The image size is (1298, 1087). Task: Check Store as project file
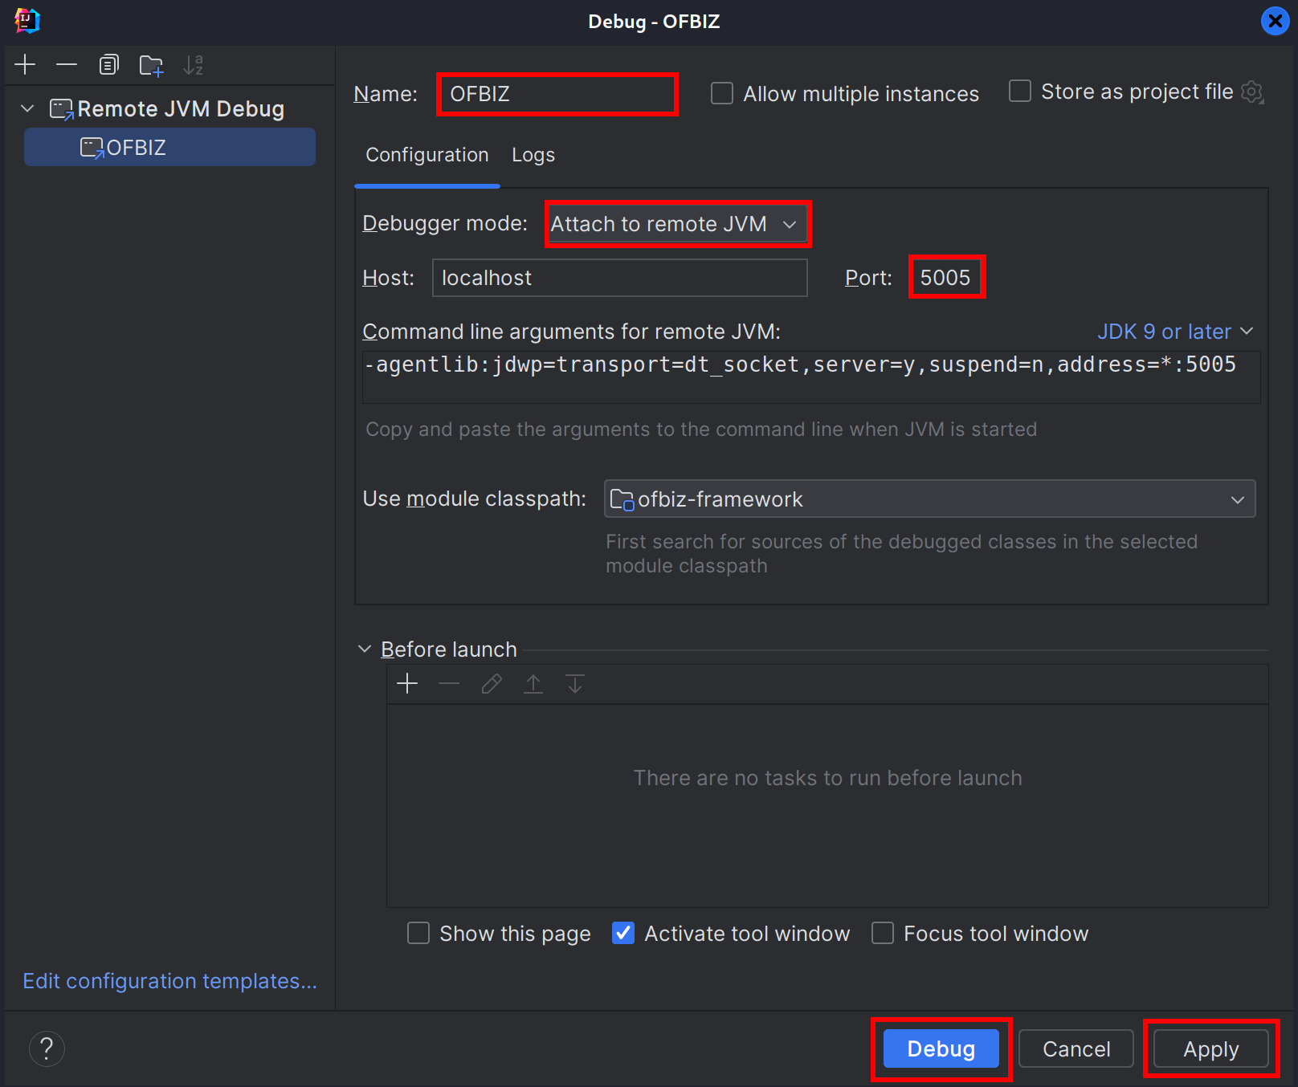[1020, 91]
